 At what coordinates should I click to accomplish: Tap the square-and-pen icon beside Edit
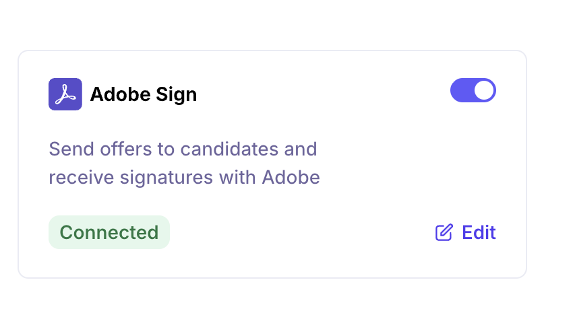[444, 233]
